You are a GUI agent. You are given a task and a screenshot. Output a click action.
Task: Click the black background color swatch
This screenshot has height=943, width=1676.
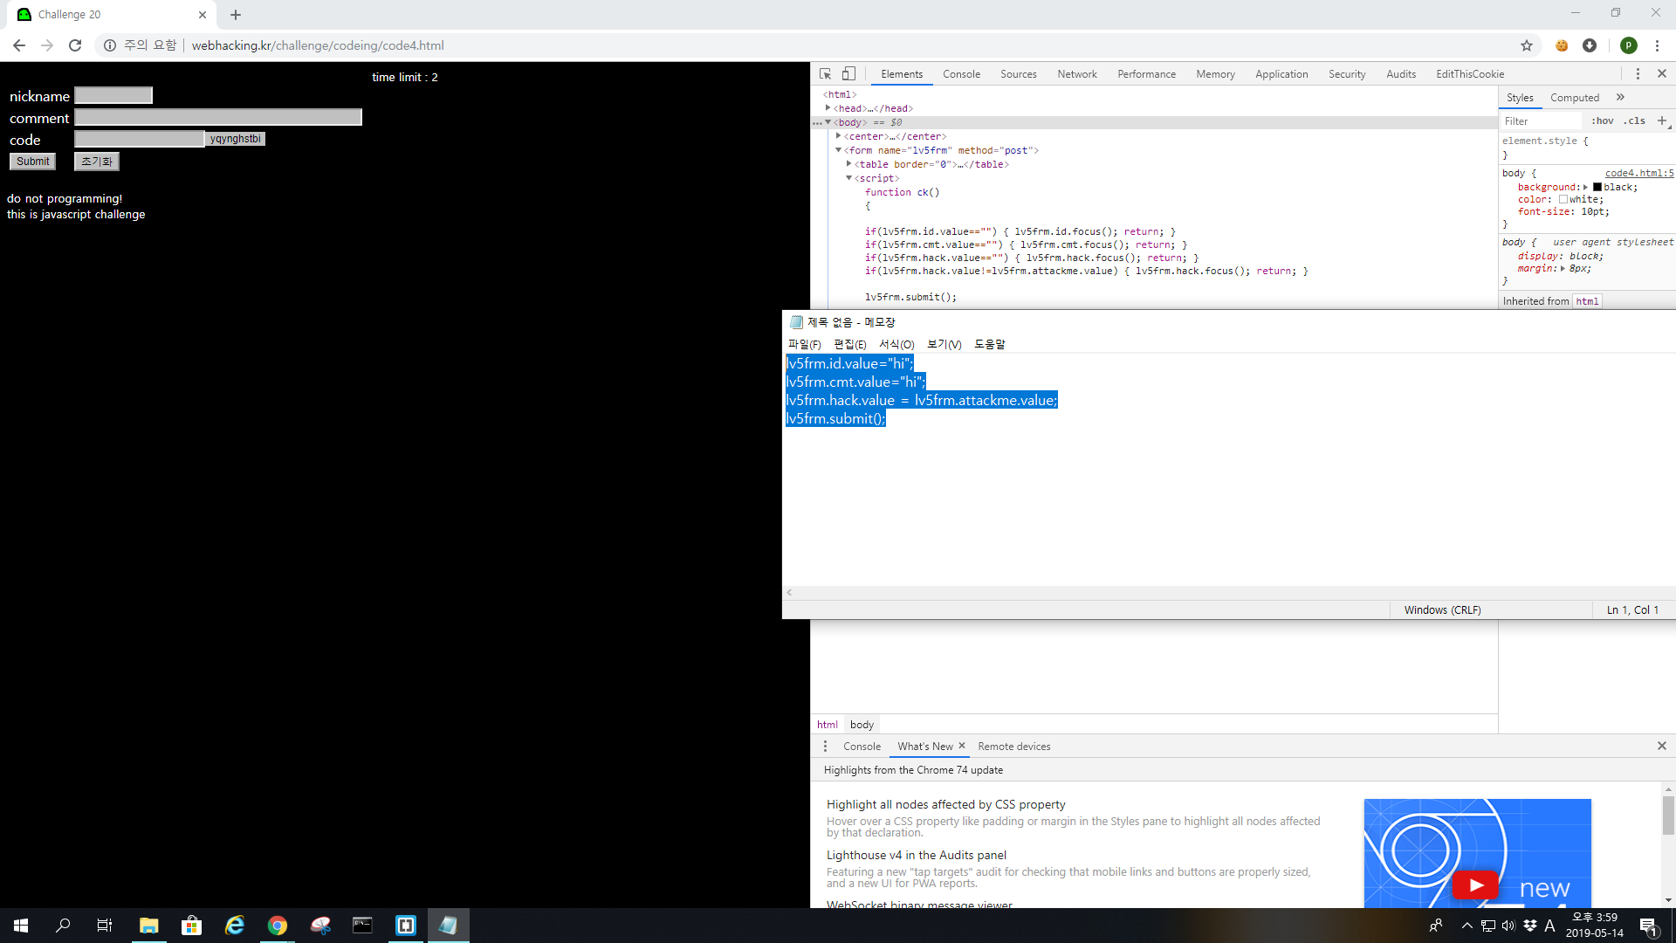(x=1597, y=187)
